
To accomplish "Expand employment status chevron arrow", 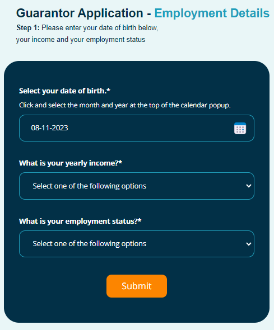I will point(249,244).
